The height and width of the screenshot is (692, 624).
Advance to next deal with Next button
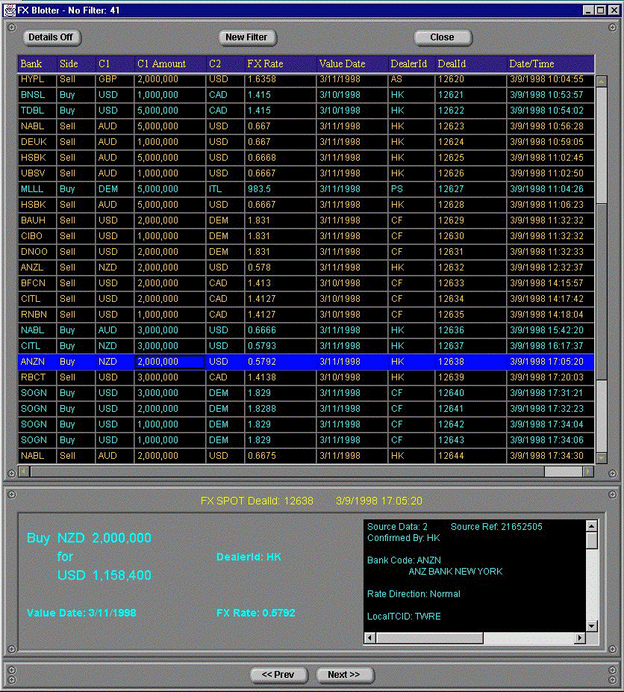point(343,675)
